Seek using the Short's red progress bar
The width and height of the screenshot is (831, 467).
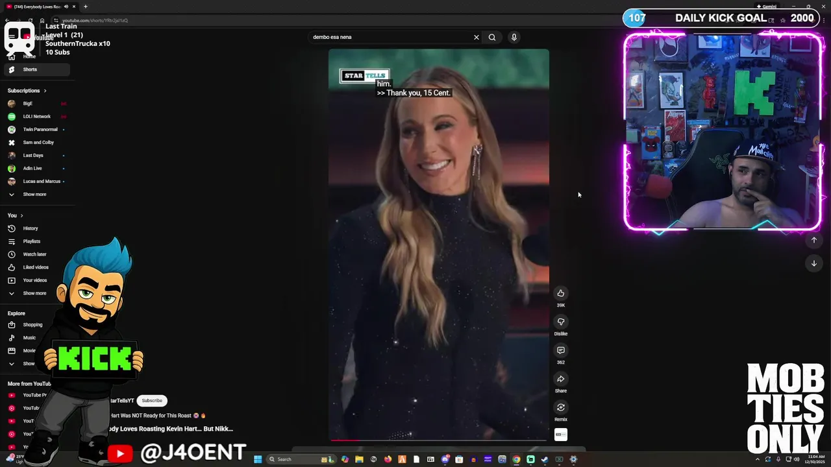(439, 440)
